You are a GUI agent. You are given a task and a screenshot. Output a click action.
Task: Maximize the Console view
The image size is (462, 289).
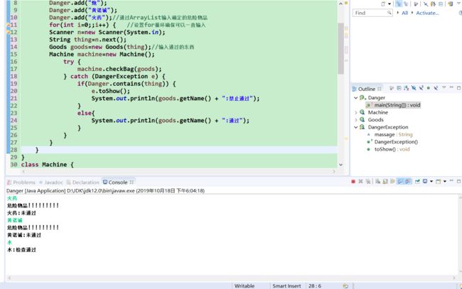[x=458, y=182]
